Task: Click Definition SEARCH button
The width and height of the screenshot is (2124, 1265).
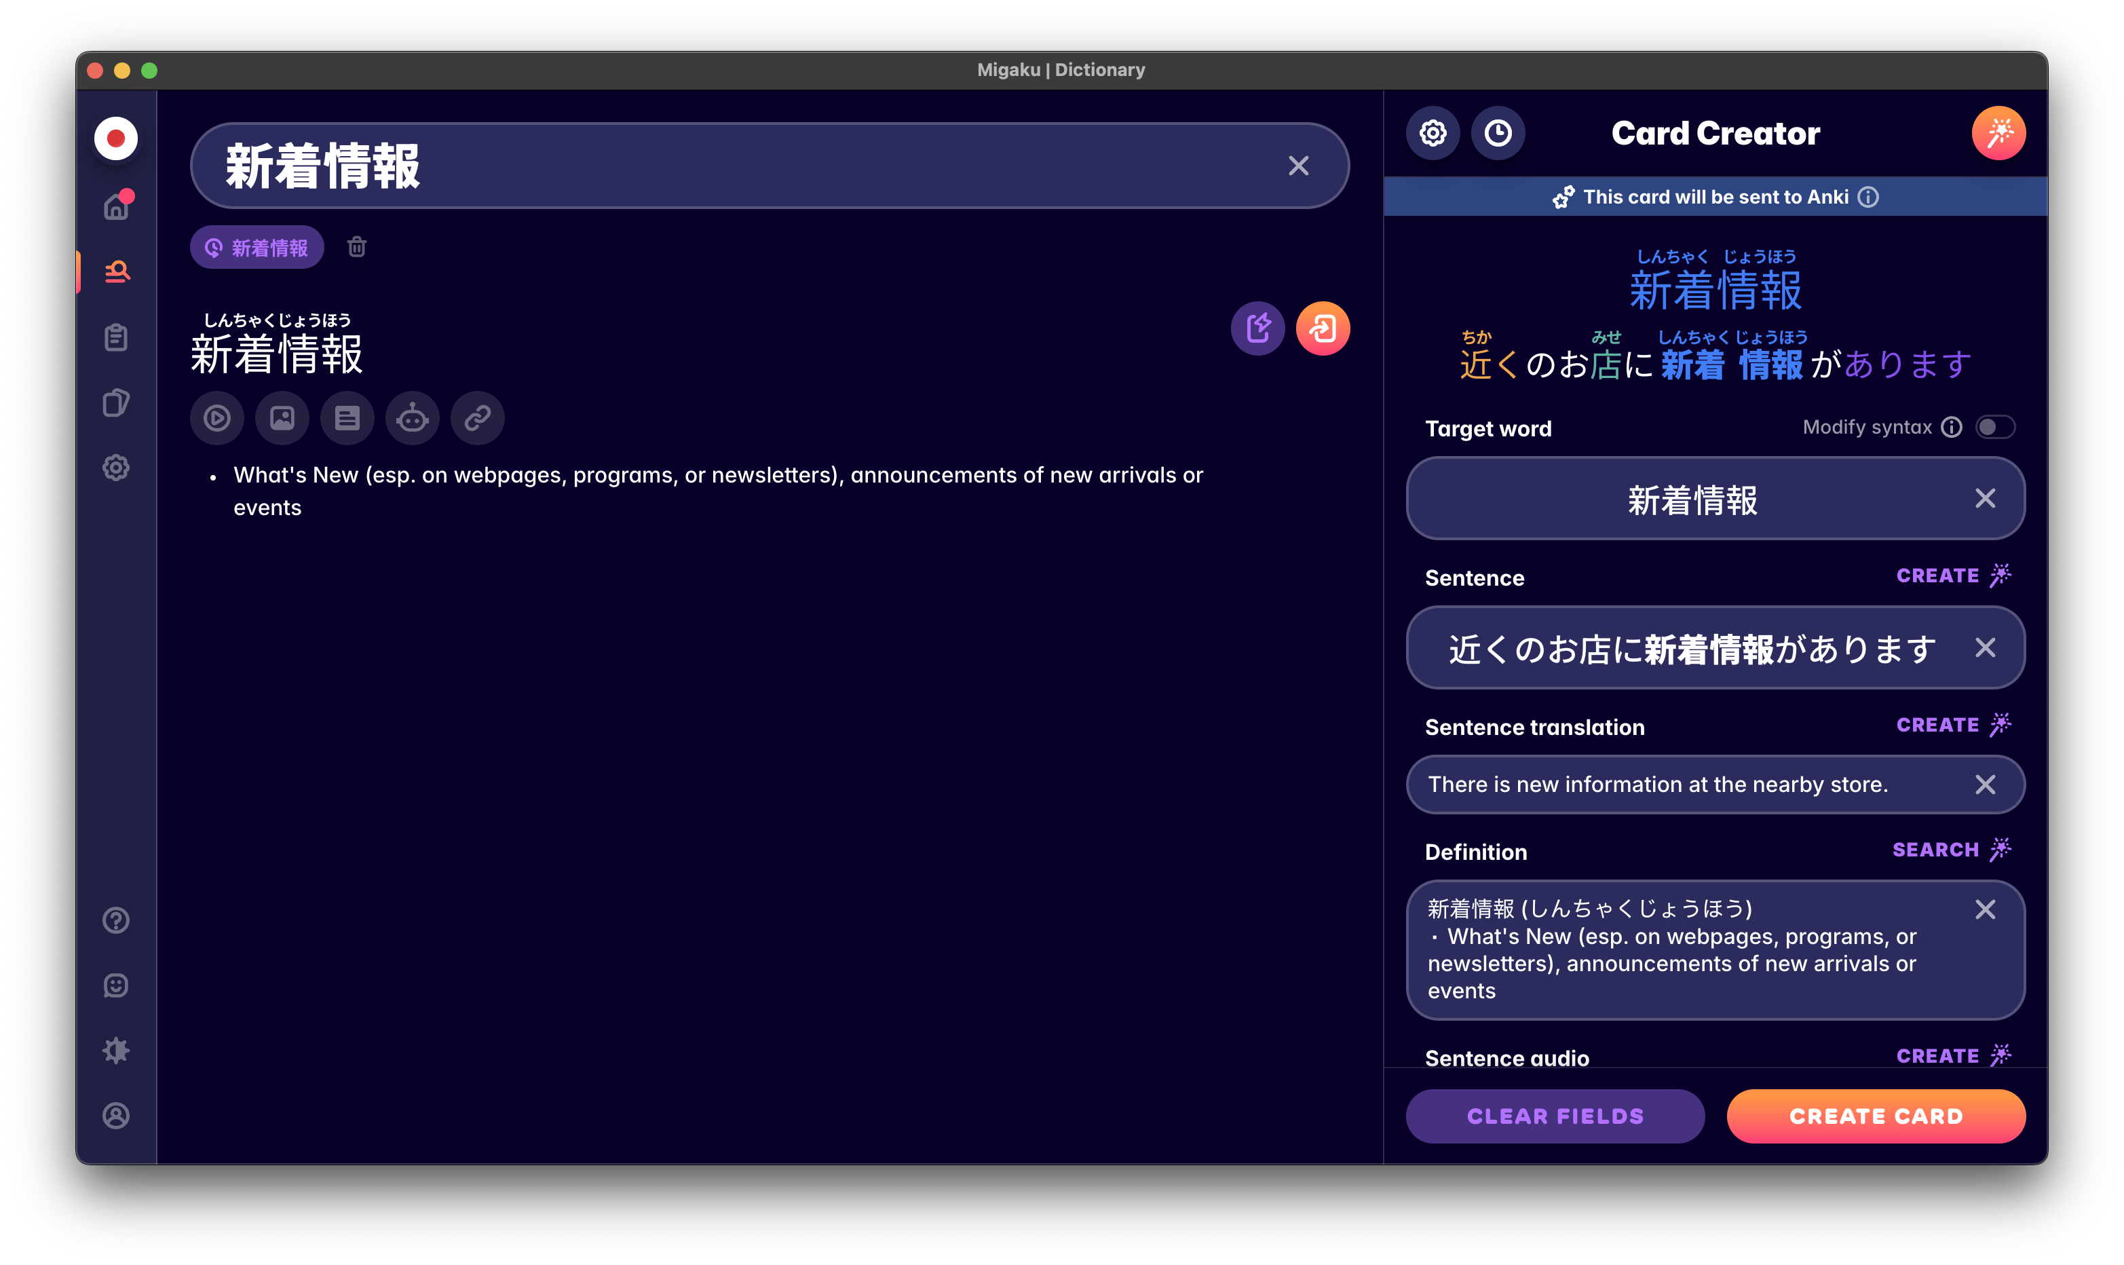Action: (1951, 850)
